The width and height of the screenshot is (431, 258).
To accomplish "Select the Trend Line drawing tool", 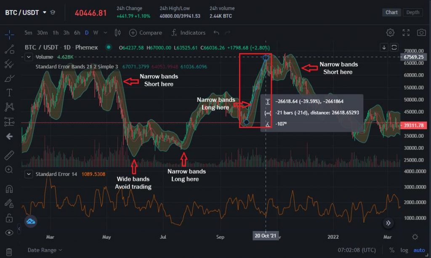I will pyautogui.click(x=9, y=49).
